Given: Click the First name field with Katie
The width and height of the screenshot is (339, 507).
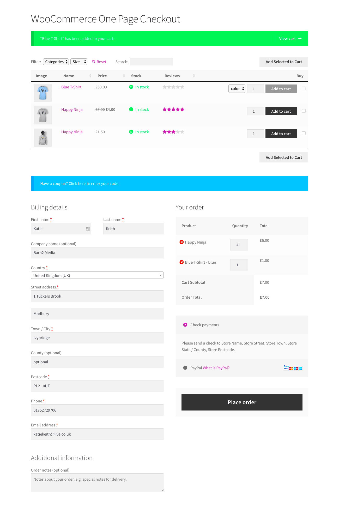Looking at the screenshot, I should pyautogui.click(x=61, y=229).
